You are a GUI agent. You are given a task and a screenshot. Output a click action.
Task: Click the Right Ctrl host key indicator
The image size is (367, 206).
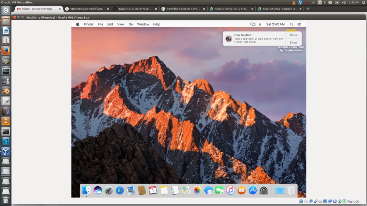(354, 201)
